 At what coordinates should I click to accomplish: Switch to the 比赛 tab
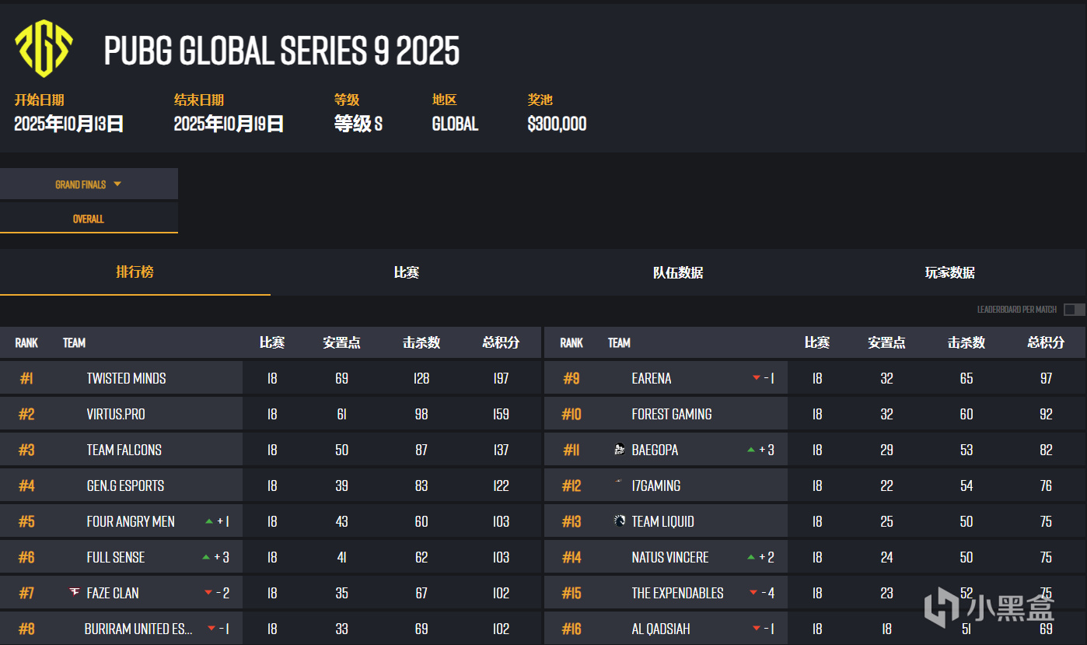pyautogui.click(x=407, y=272)
